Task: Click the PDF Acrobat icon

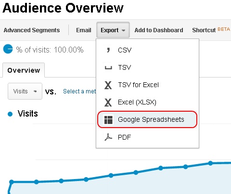Action: (x=108, y=137)
